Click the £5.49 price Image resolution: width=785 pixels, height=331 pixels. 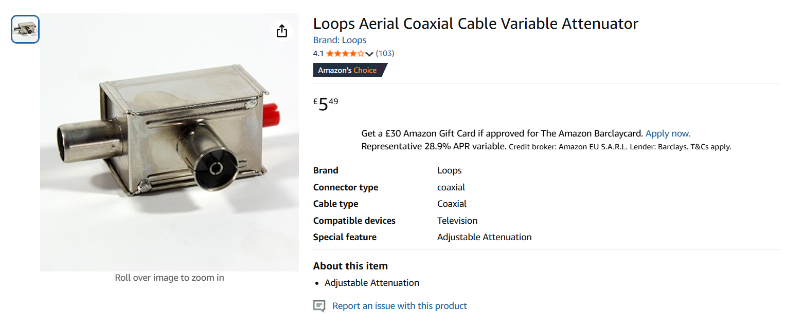326,104
